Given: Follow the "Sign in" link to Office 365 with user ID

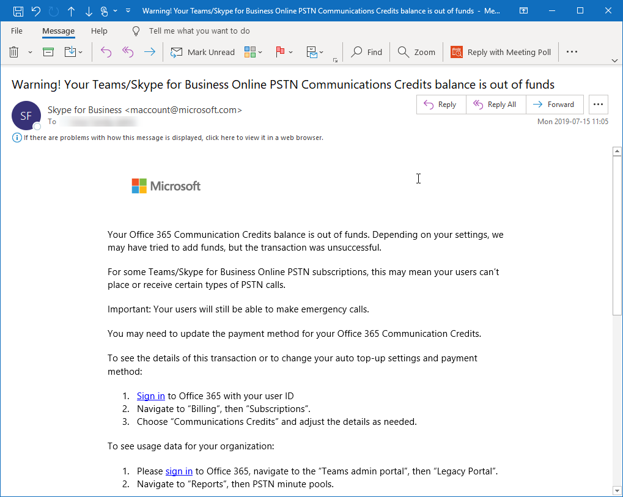Looking at the screenshot, I should pos(150,396).
